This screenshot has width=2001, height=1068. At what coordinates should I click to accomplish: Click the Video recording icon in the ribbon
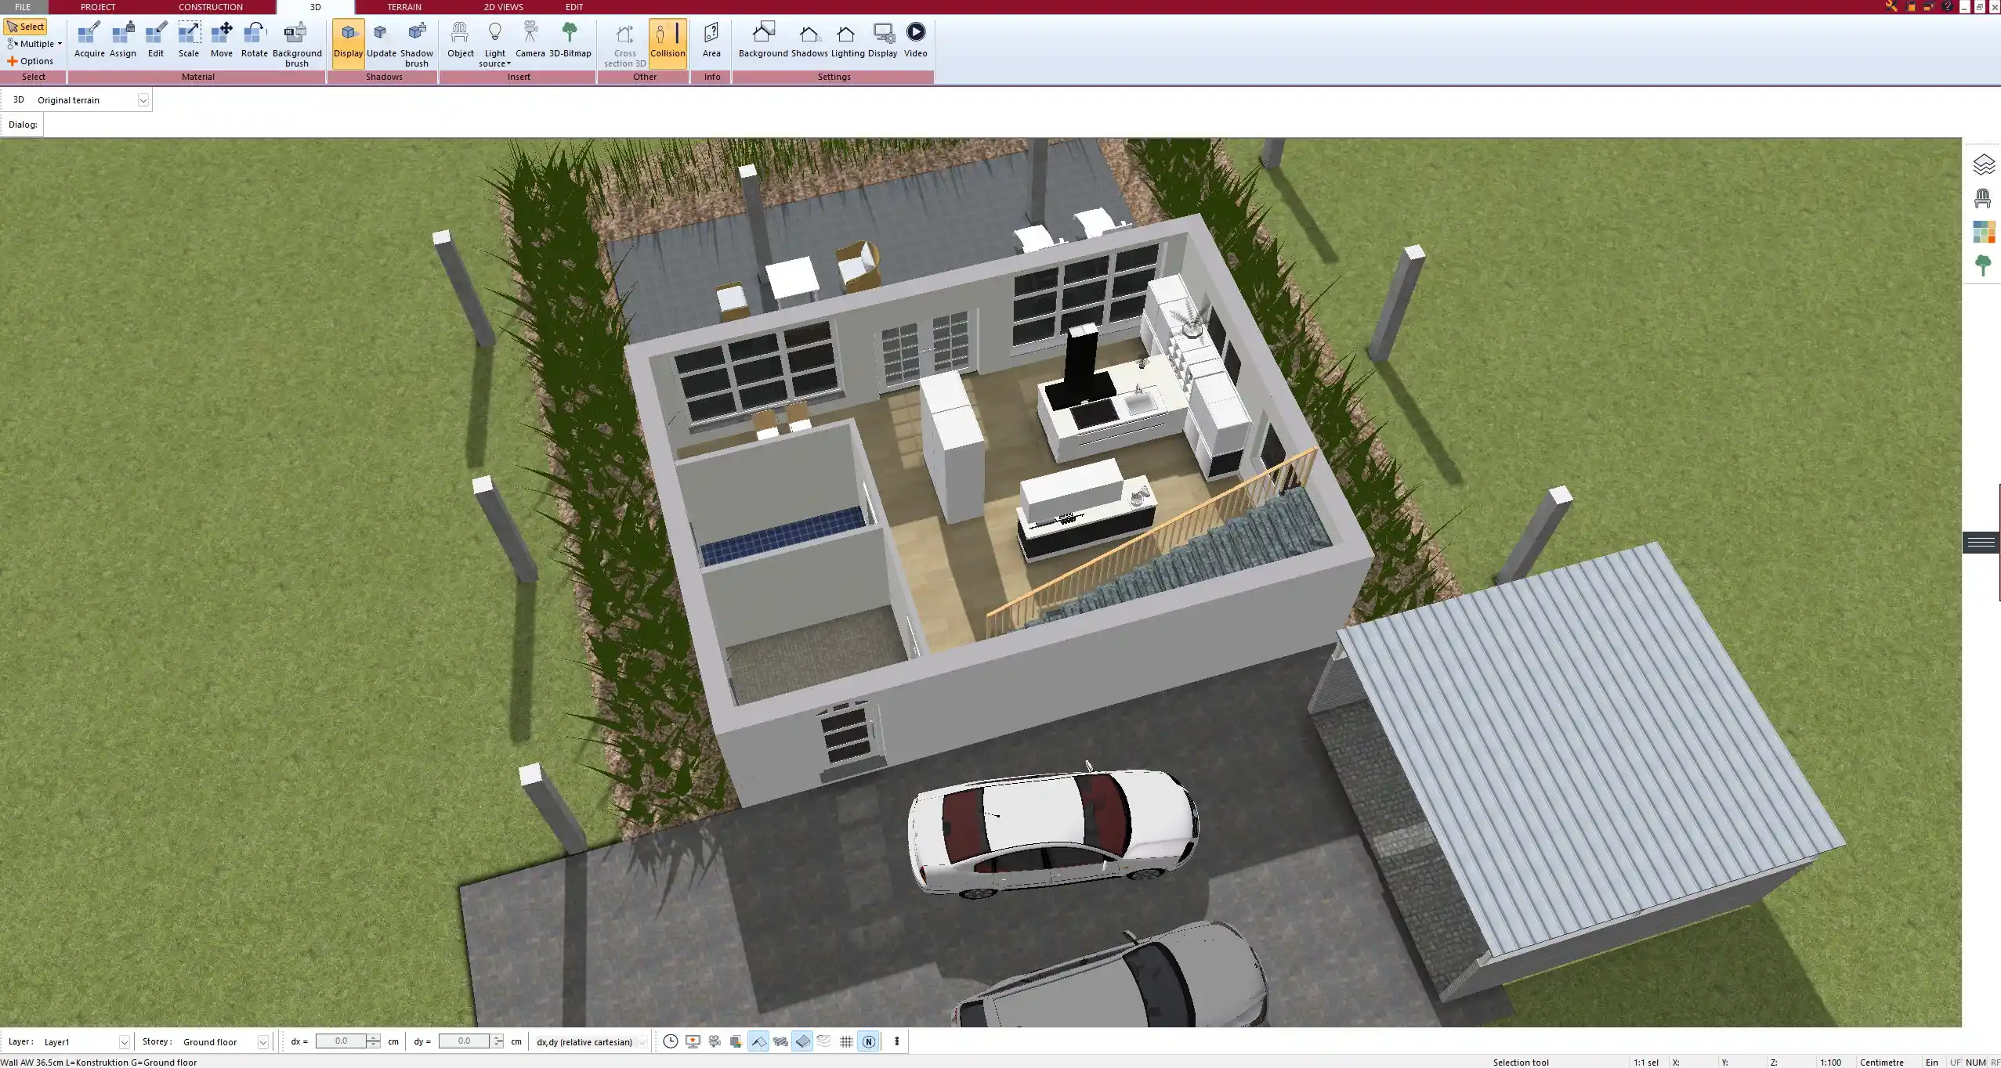[x=914, y=33]
